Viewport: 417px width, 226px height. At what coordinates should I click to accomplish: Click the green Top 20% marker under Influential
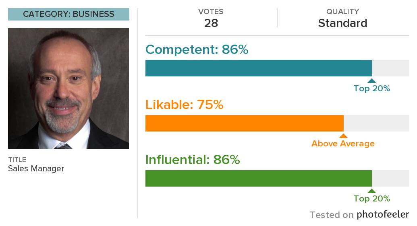tap(371, 191)
